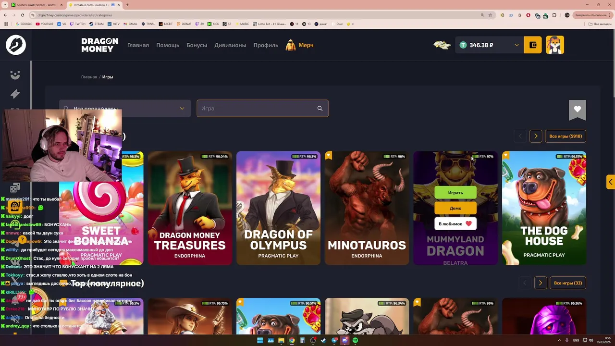This screenshot has width=615, height=346.
Task: Open Chrome from the taskbar
Action: [292, 340]
